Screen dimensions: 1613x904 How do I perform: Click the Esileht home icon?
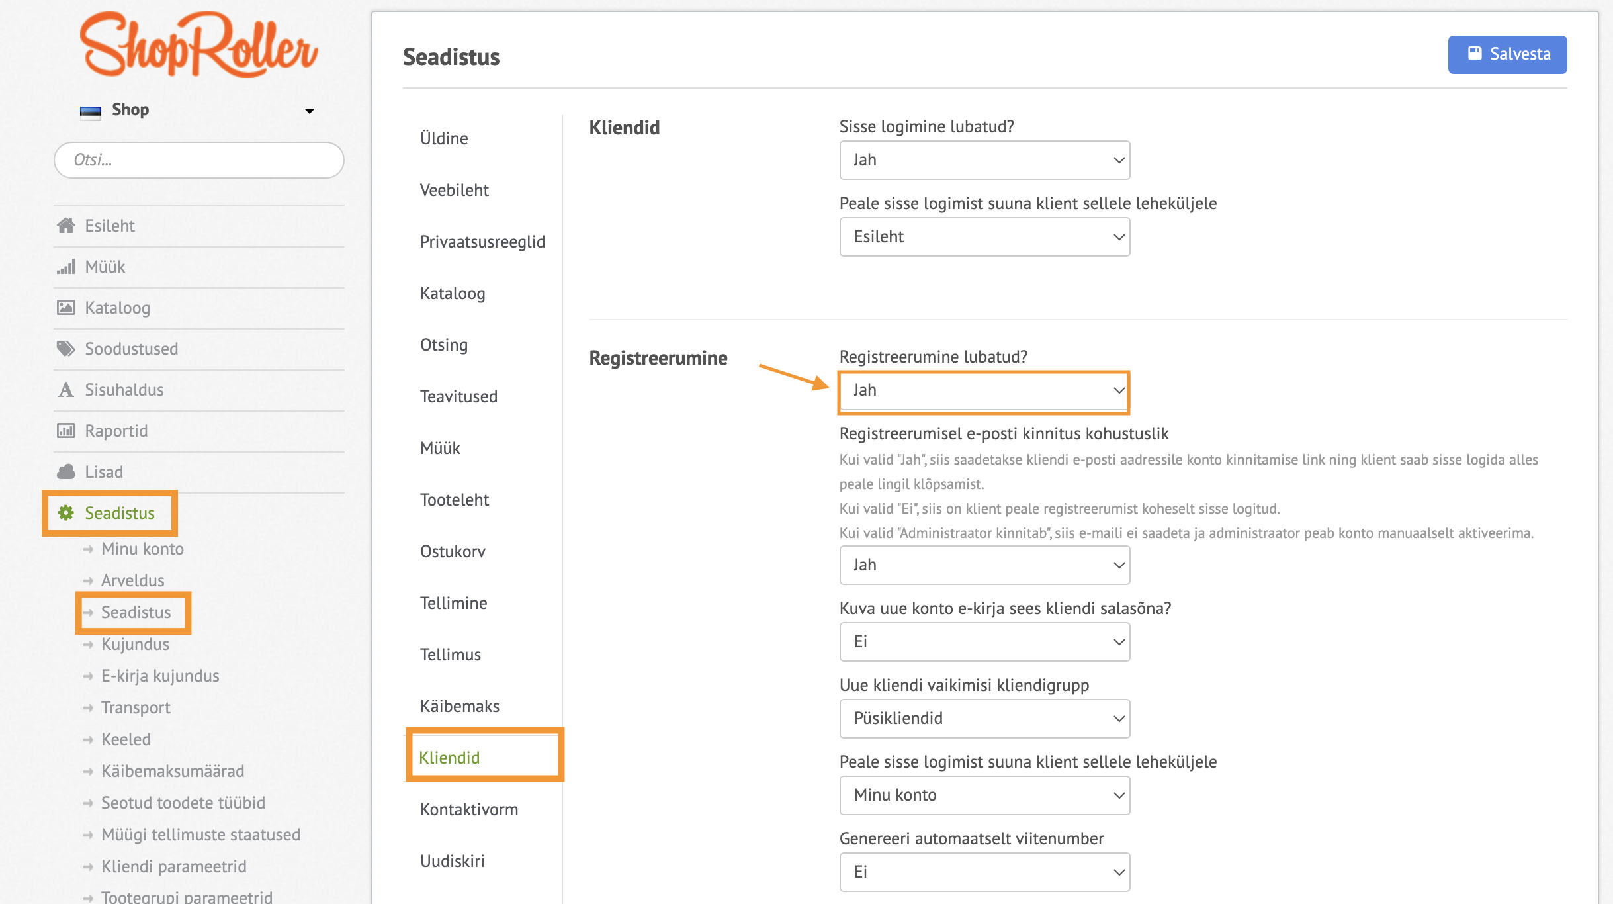tap(65, 226)
